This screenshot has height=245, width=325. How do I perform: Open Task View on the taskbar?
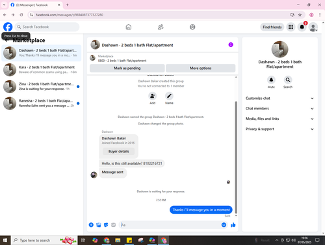[83, 240]
